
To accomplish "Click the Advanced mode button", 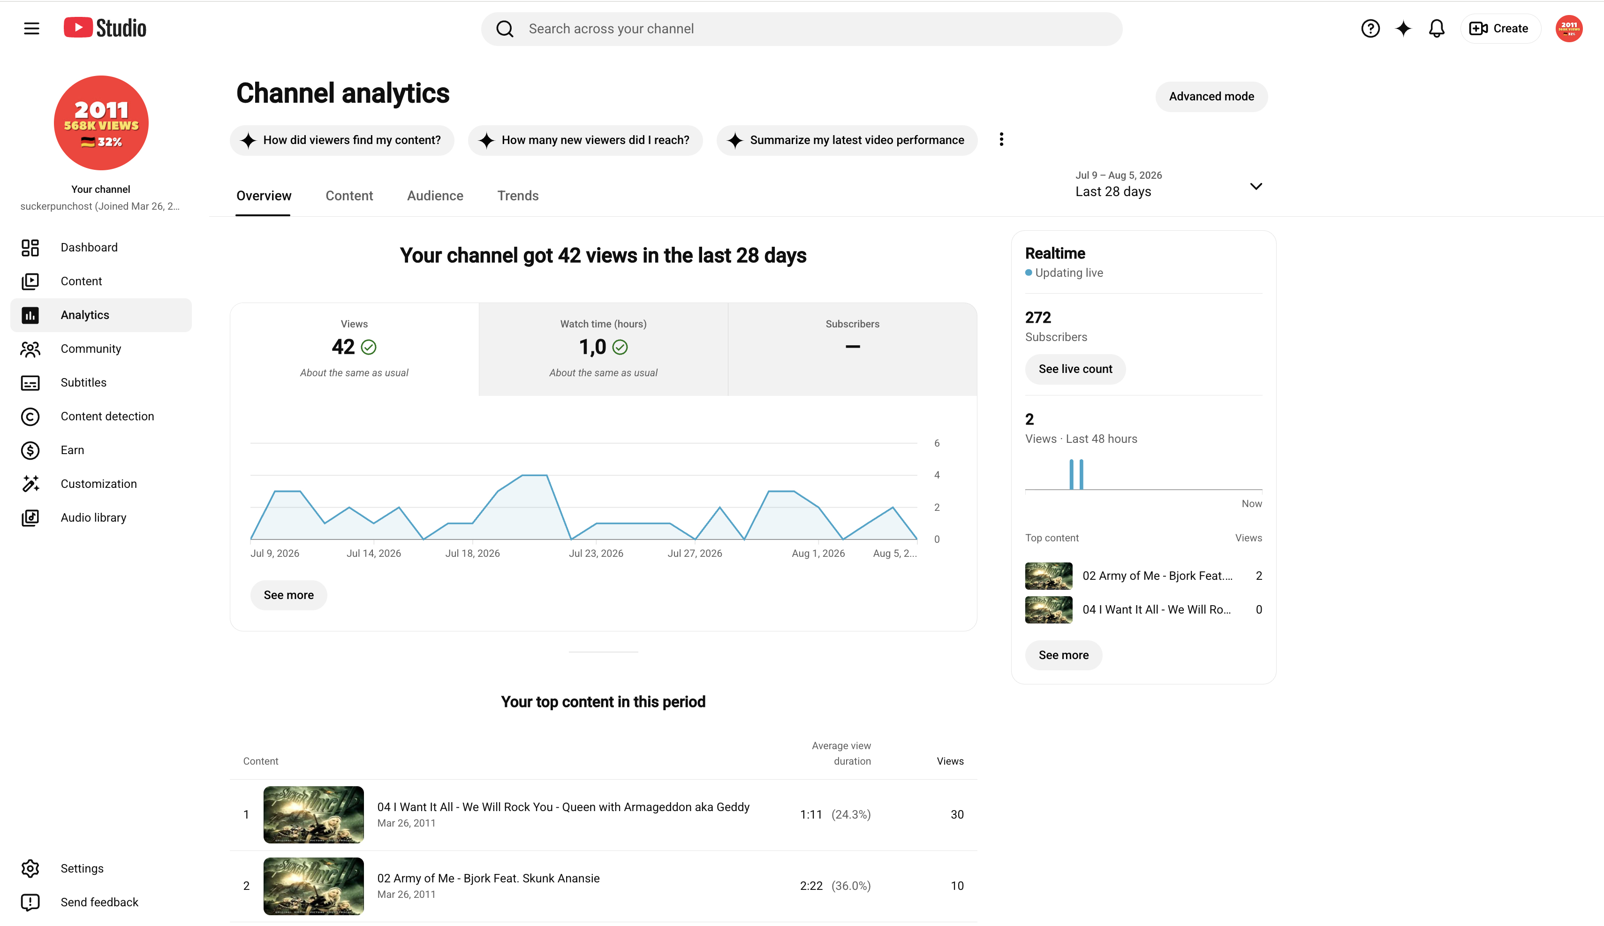I will coord(1211,97).
